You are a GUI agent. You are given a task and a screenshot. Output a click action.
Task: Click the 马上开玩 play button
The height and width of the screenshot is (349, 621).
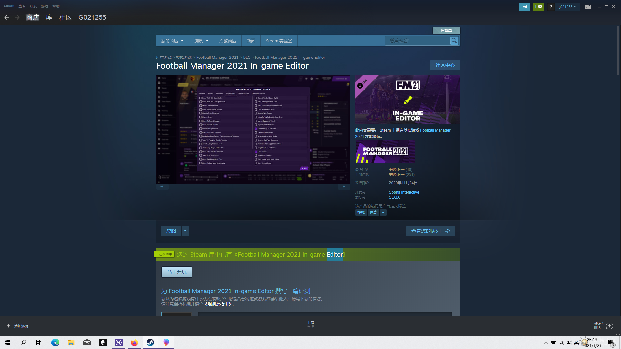click(x=177, y=272)
